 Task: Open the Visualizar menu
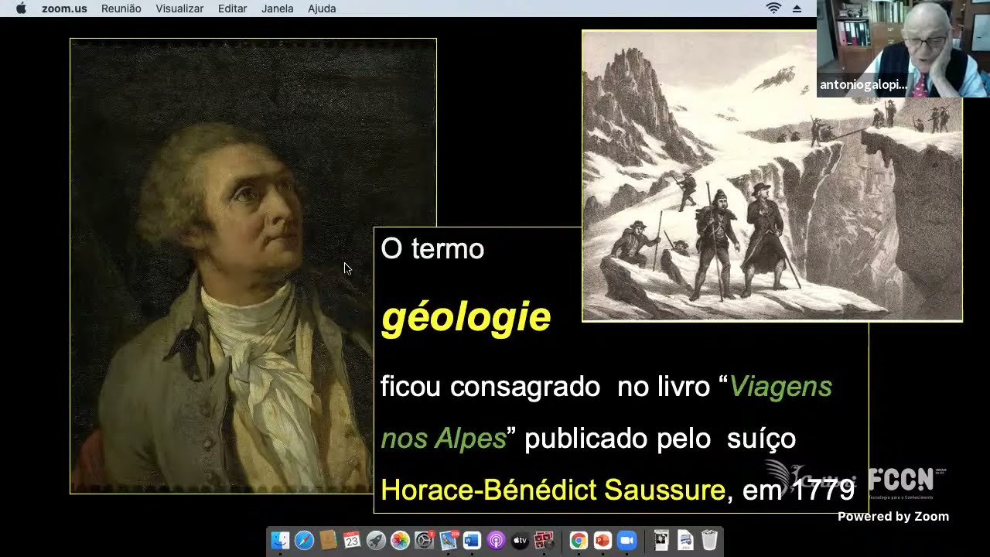click(179, 9)
